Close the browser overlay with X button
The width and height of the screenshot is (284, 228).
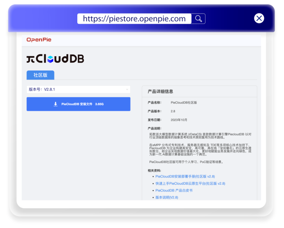[259, 18]
